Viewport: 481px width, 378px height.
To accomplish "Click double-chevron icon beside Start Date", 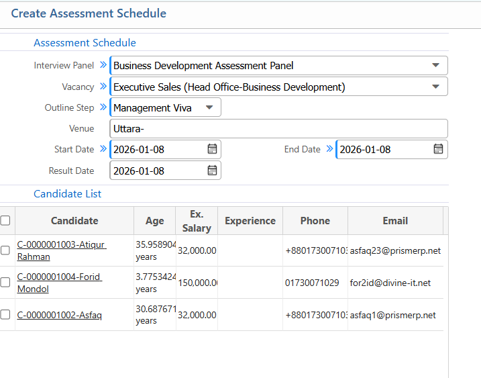I will coord(103,149).
